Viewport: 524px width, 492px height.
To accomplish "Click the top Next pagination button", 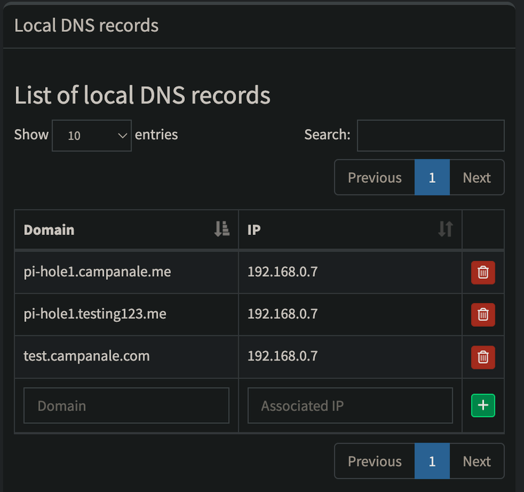I will 476,177.
